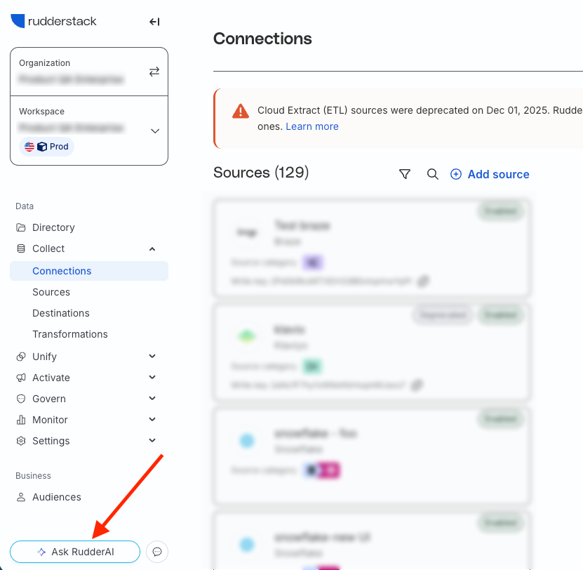Click the Unify icon
This screenshot has height=570, width=583.
point(21,357)
